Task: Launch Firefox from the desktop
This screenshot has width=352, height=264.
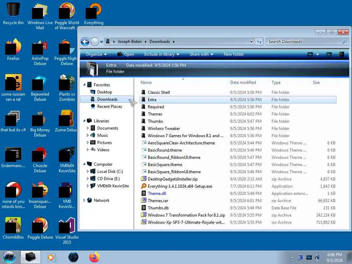Action: tap(13, 49)
